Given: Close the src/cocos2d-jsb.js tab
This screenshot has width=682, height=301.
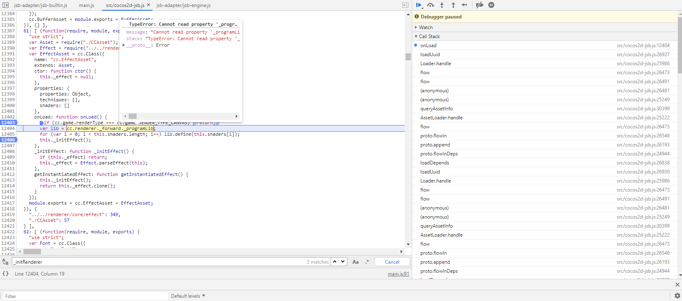Looking at the screenshot, I should click(x=148, y=5).
